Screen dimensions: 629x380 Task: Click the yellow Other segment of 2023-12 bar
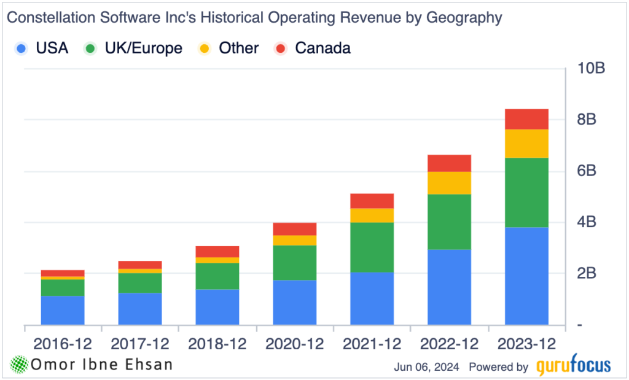tap(526, 143)
